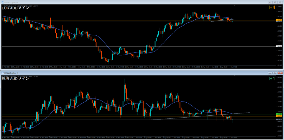Close the H1 chart window
This screenshot has height=140, width=284.
coord(280,72)
